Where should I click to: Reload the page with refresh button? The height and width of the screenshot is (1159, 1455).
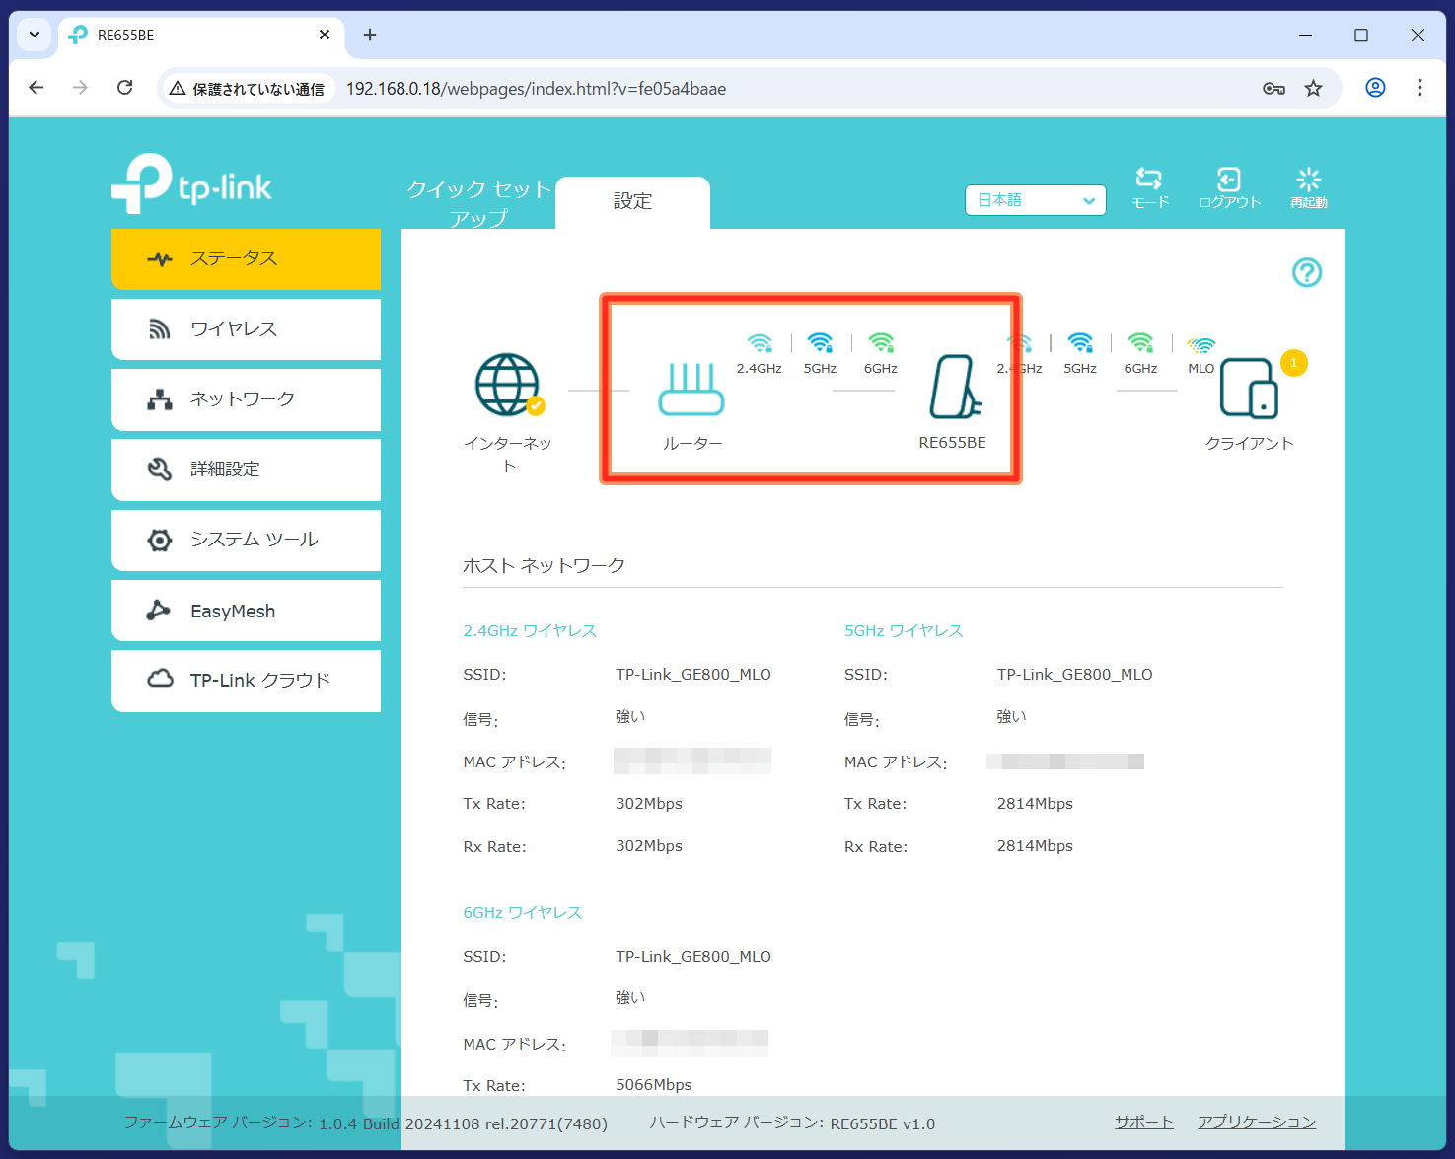[125, 88]
